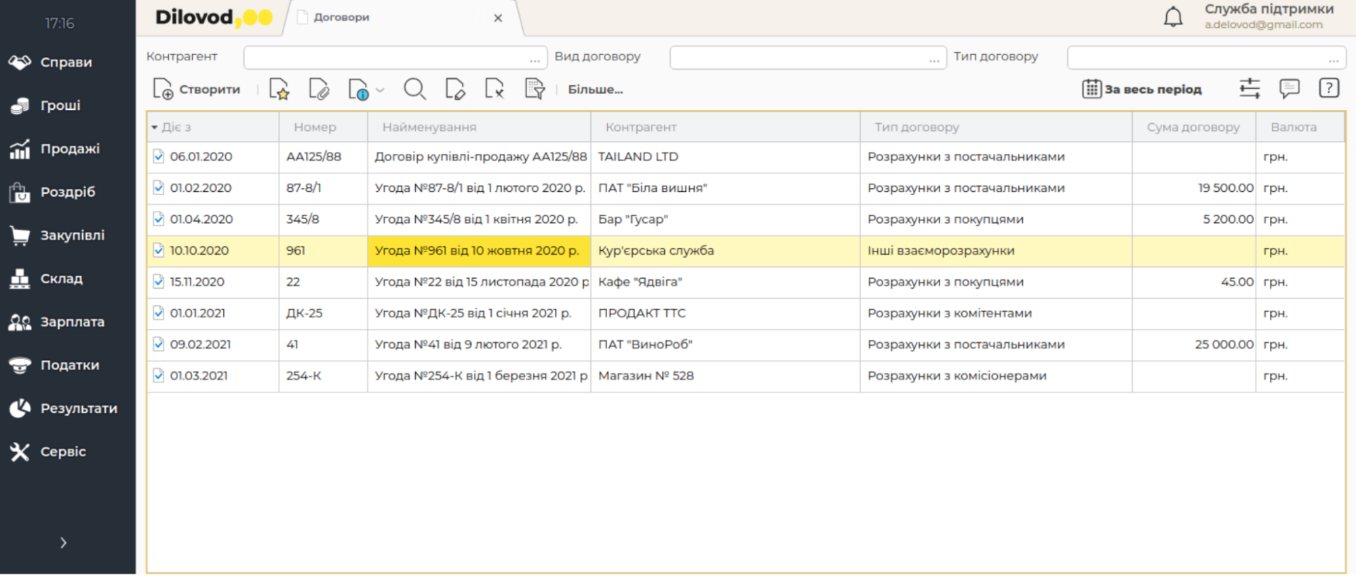Click the document with X delete icon
The height and width of the screenshot is (585, 1356).
pos(495,89)
